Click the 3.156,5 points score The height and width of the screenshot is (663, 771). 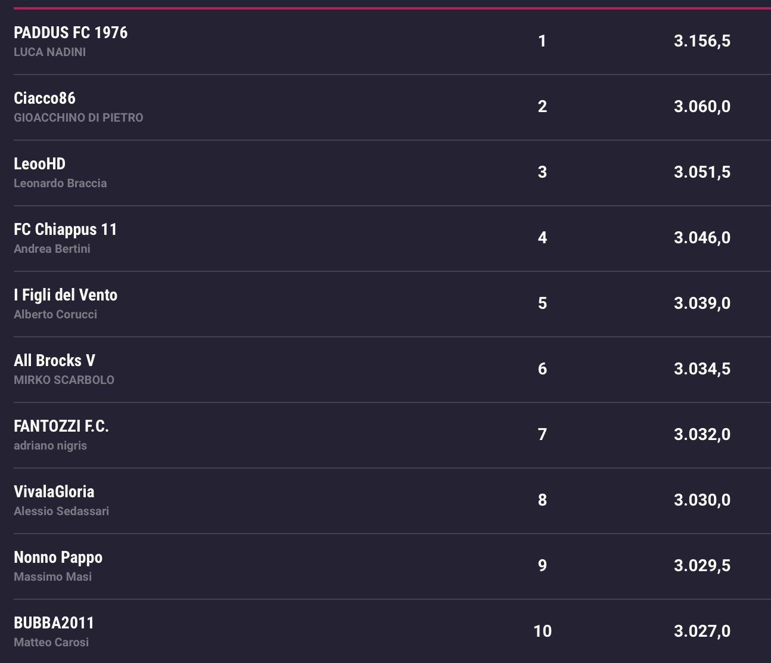[702, 41]
